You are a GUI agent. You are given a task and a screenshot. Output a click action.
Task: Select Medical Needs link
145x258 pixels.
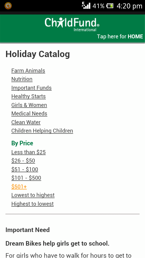(x=29, y=114)
